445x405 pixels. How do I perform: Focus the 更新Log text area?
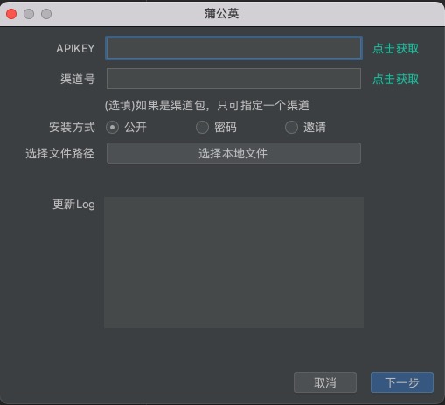coord(233,262)
